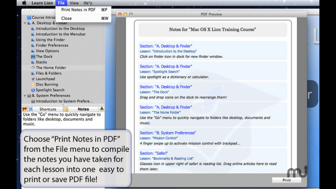Screen dimensions: 336x189
Task: Click the Course Intro blue icon
Action: click(x=29, y=18)
